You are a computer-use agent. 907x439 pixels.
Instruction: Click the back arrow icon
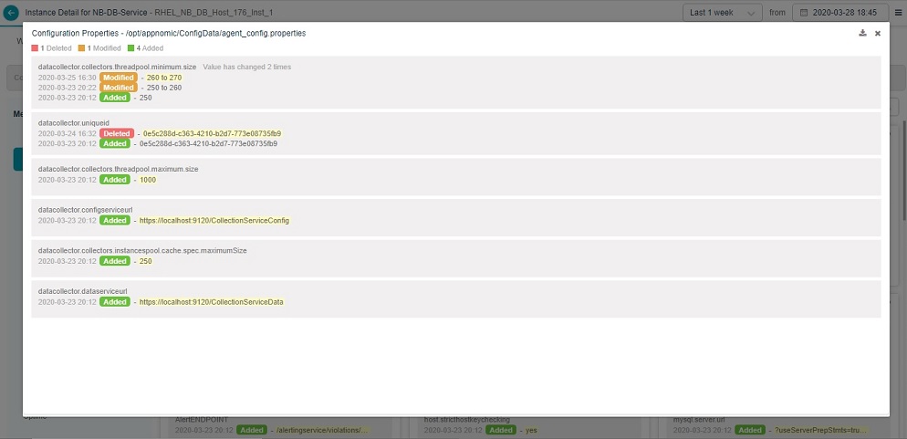click(11, 13)
